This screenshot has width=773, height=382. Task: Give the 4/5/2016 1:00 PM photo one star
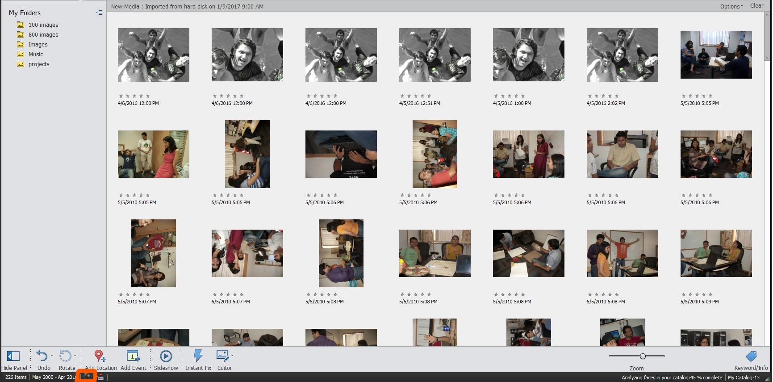point(496,96)
